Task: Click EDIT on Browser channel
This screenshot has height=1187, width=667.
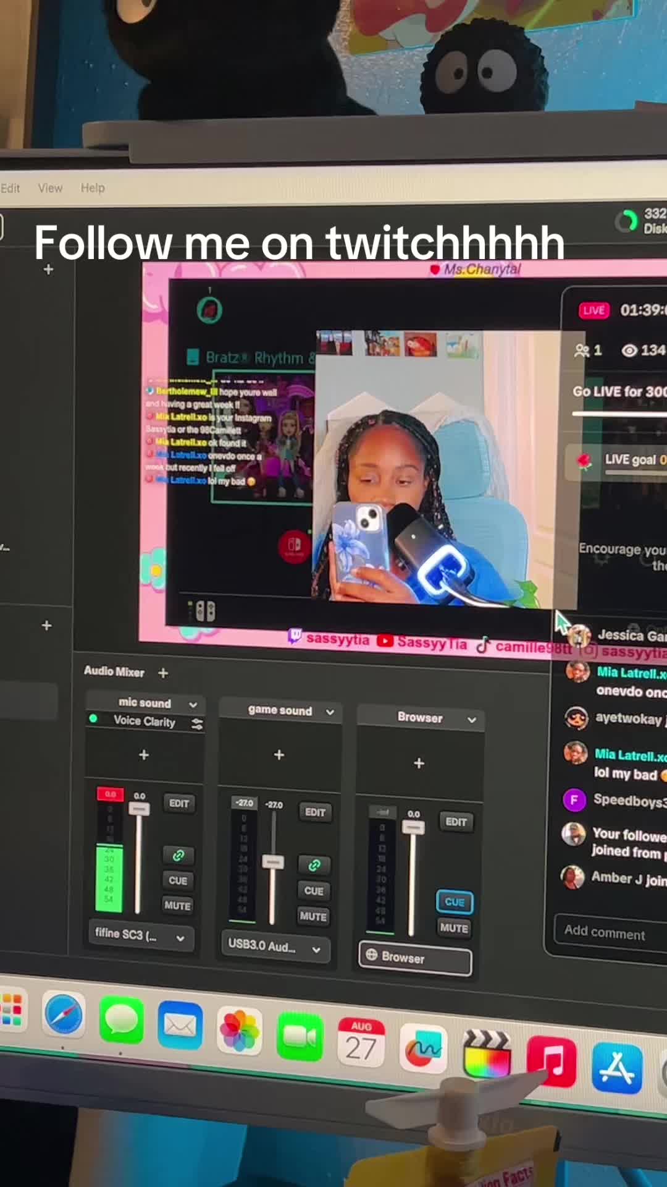Action: coord(456,822)
